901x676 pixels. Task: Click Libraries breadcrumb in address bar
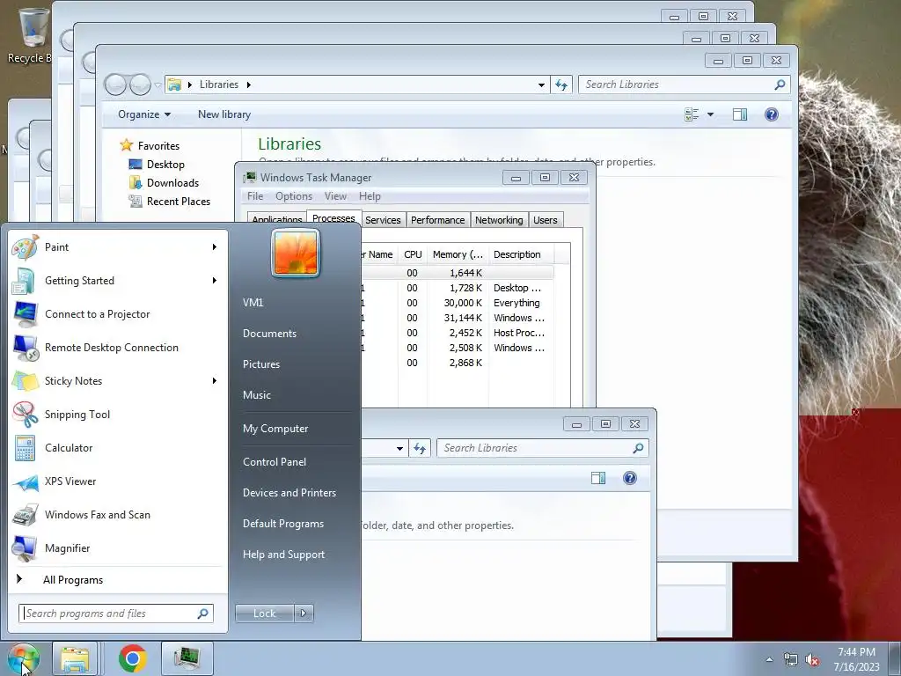point(219,84)
